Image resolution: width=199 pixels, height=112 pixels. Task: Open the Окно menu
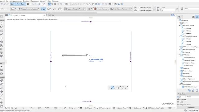click(49, 1)
